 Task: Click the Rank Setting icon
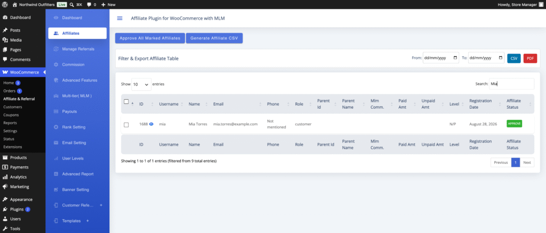click(x=55, y=127)
